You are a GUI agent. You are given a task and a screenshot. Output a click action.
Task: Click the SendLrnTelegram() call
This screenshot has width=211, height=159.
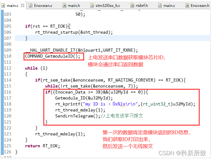pyautogui.click(x=78, y=116)
